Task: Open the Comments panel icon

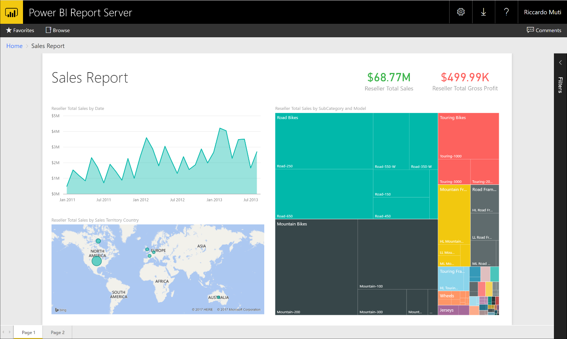Action: tap(531, 30)
